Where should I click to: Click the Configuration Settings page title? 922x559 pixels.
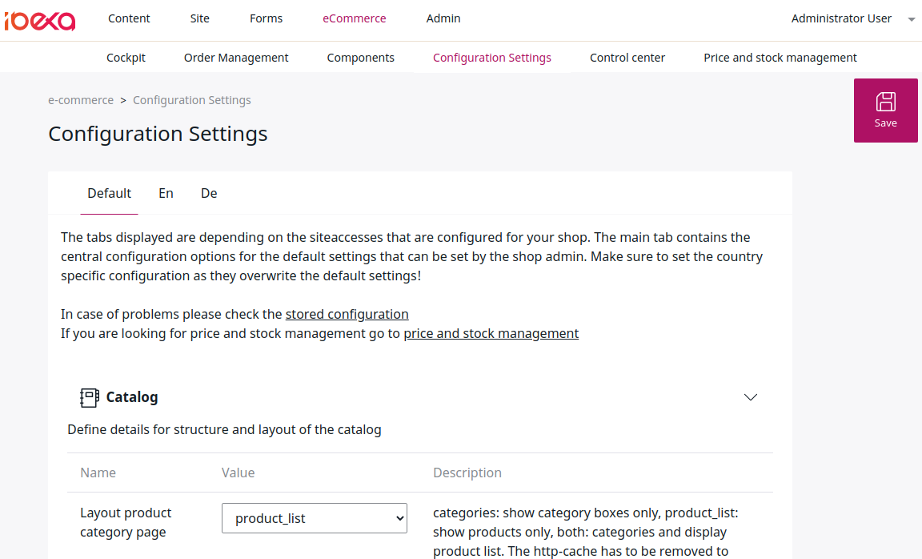point(158,134)
